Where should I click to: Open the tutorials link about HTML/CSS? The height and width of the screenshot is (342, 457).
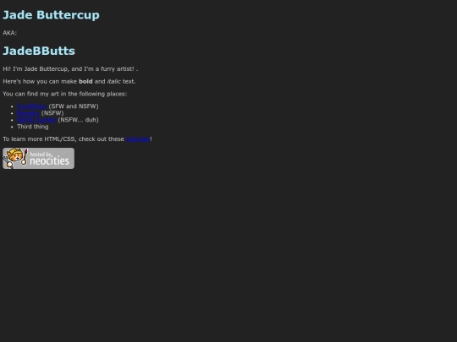pos(138,139)
